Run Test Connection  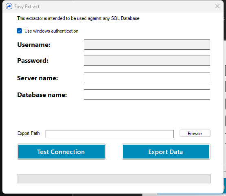pos(61,152)
